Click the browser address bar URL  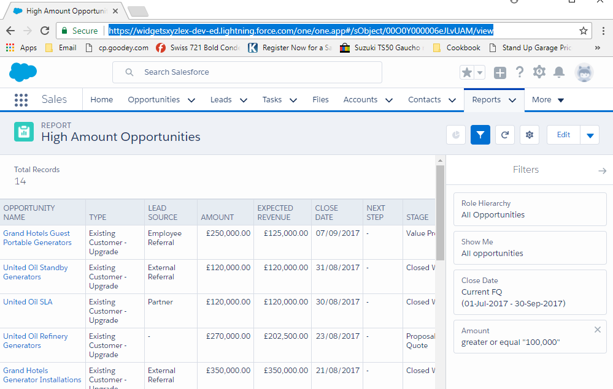[x=301, y=31]
